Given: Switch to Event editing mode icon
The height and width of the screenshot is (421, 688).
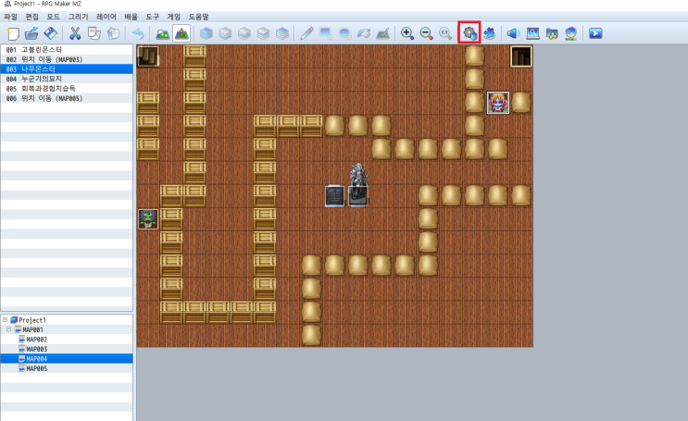Looking at the screenshot, I should click(181, 33).
